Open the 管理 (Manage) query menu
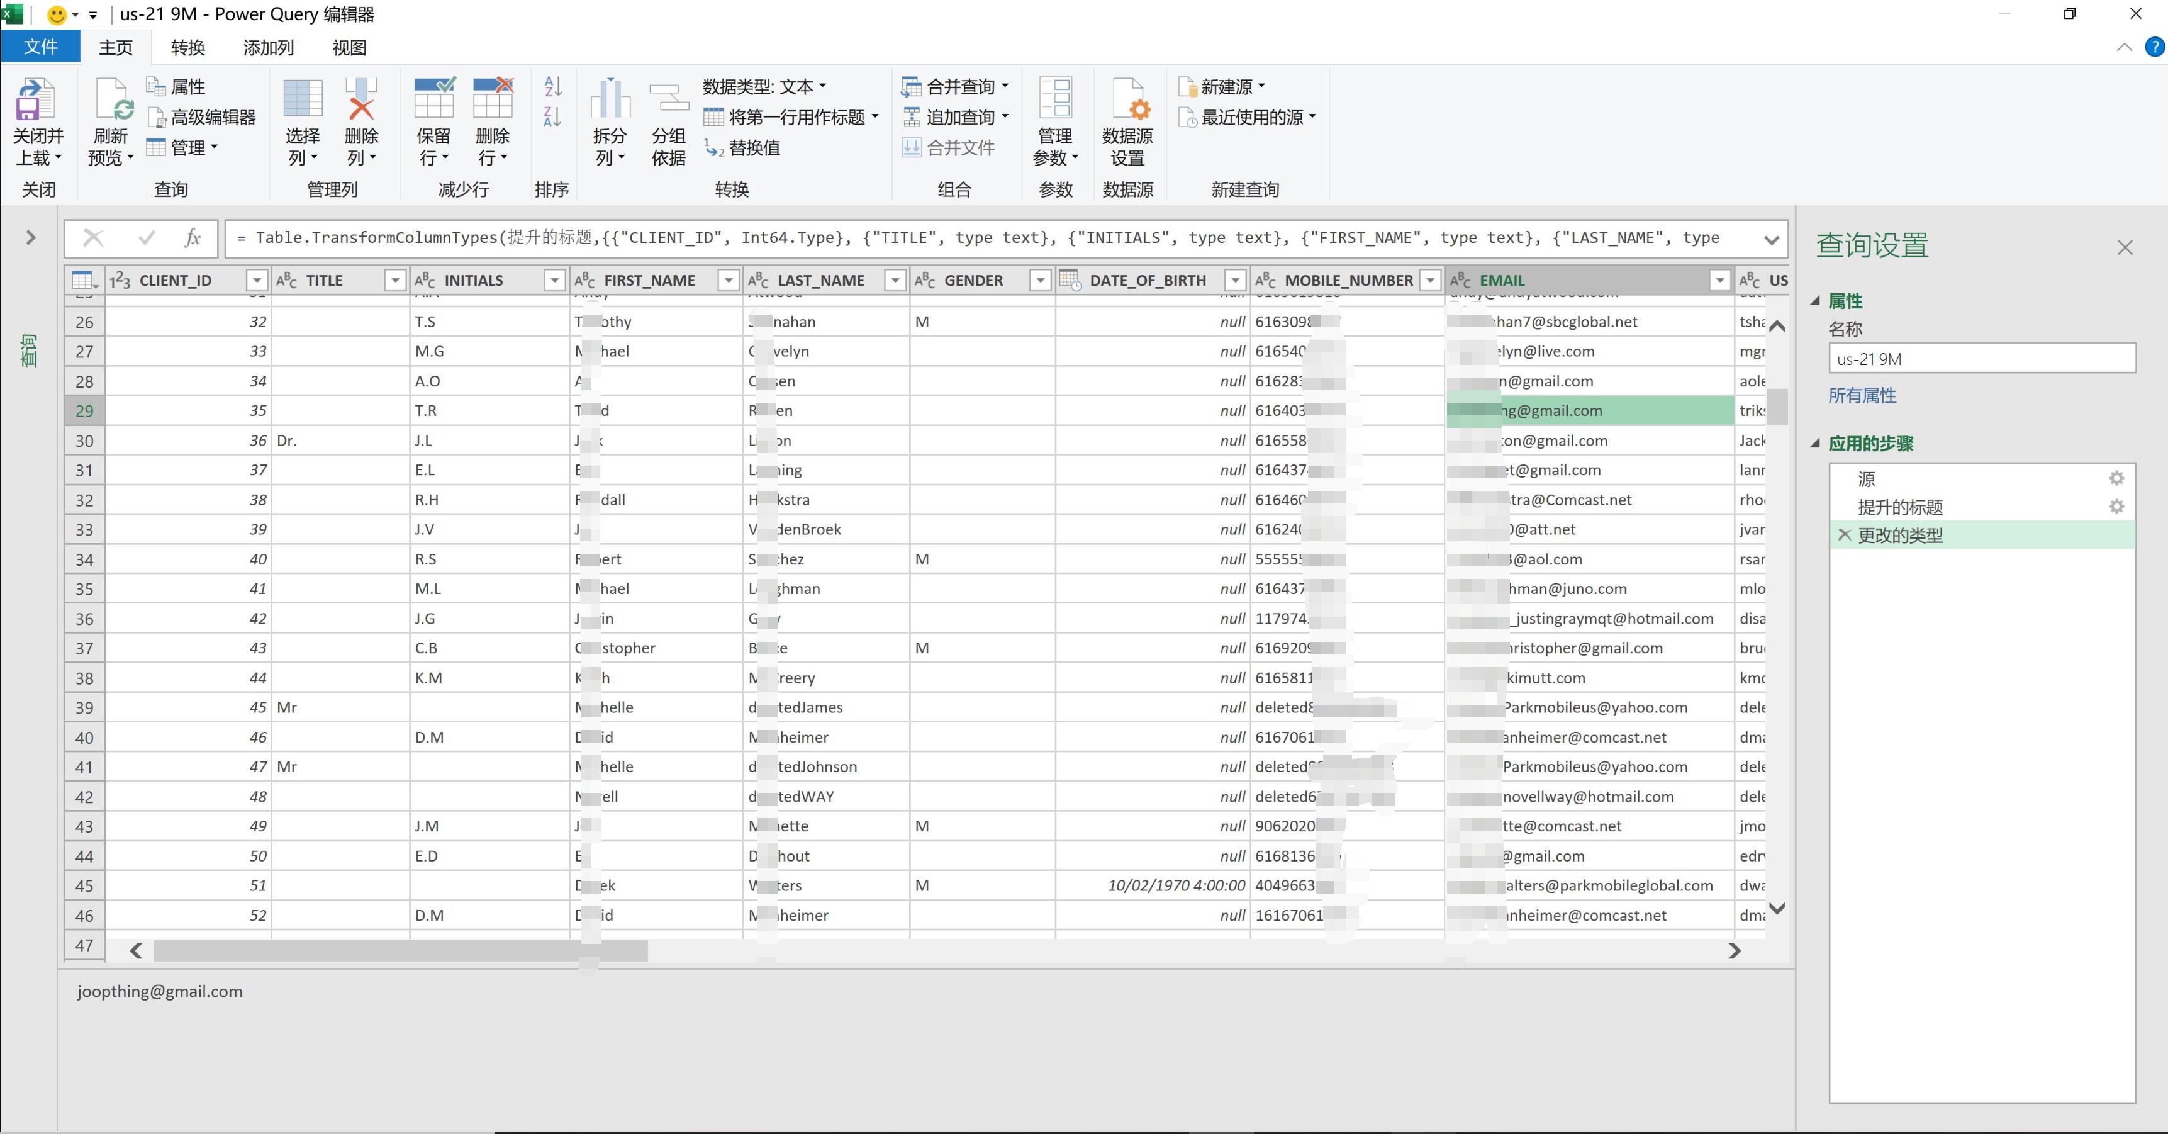 click(x=182, y=148)
